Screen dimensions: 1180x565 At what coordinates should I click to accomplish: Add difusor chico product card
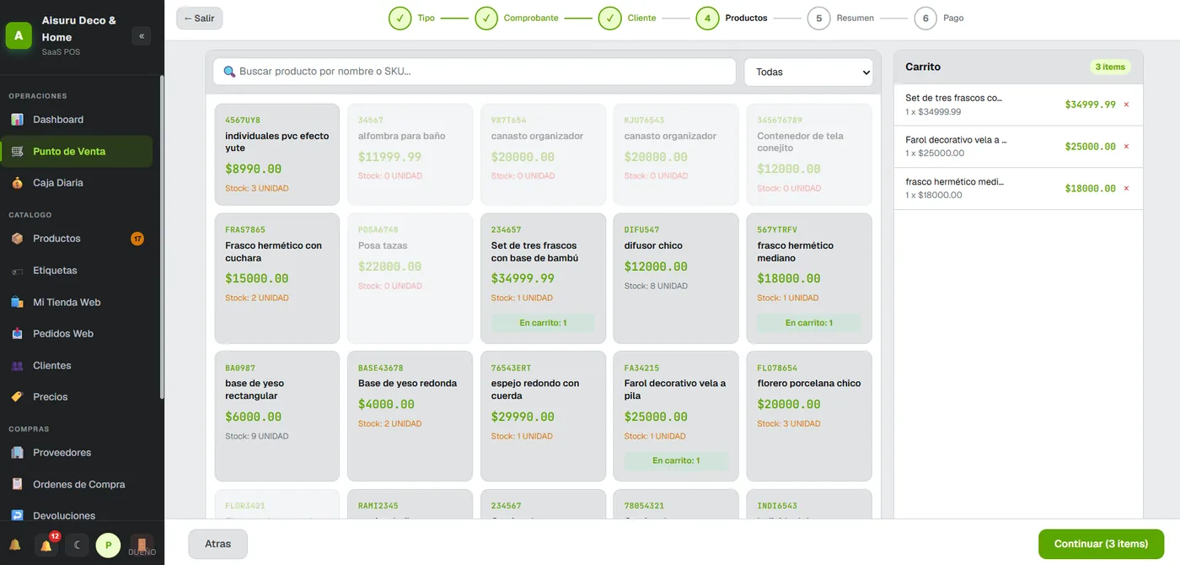676,278
